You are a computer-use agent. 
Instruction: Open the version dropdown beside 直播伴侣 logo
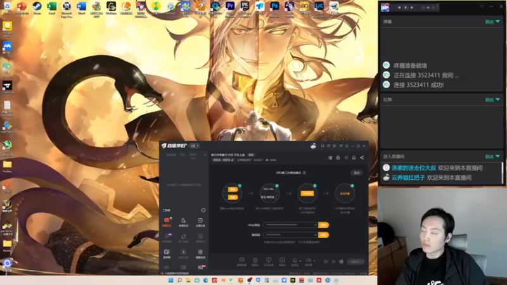(x=194, y=146)
